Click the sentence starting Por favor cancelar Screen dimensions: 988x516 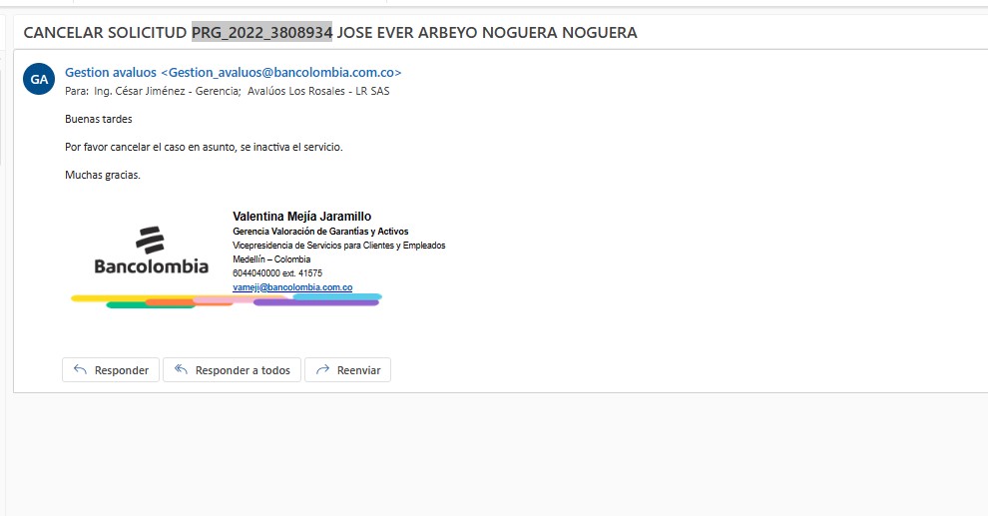pos(204,147)
